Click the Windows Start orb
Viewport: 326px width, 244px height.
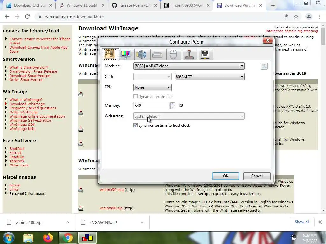tap(8, 238)
